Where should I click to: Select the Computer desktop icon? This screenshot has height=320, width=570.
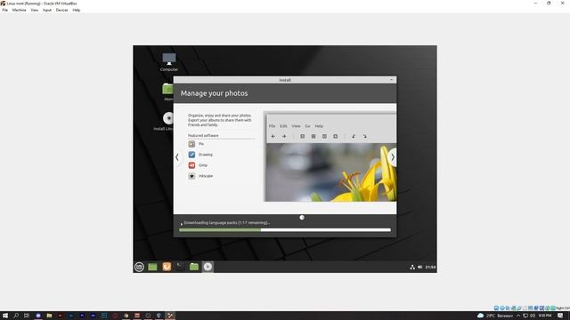[169, 62]
